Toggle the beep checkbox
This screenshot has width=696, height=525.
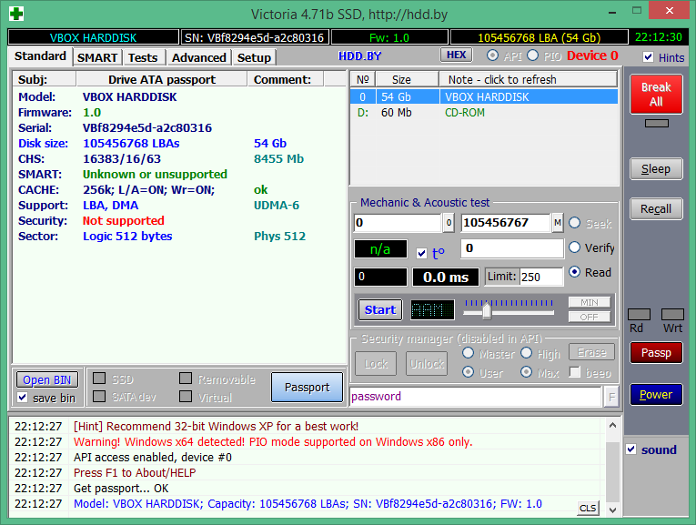click(575, 372)
